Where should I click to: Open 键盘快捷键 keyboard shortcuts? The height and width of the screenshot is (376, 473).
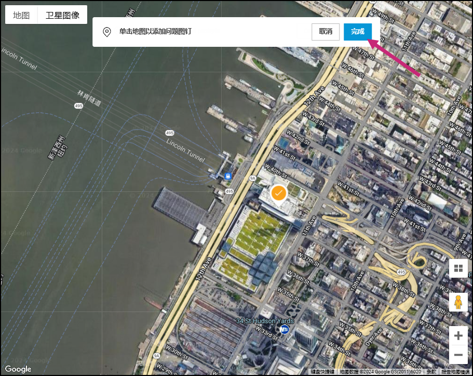(x=322, y=372)
